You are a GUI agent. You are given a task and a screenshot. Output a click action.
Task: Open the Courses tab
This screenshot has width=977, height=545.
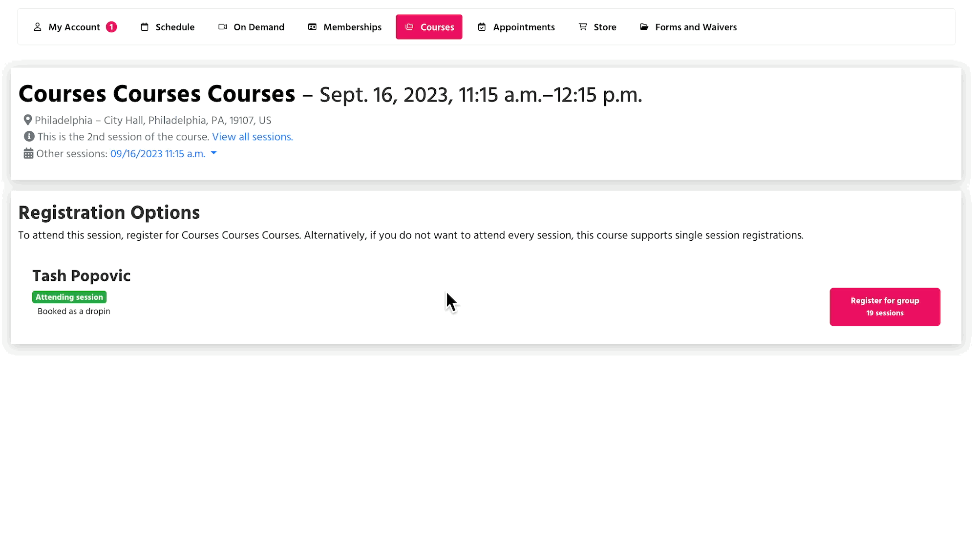pos(429,27)
